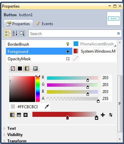Choose the linear gradient type
Image resolution: width=124 pixels, height=144 pixels.
click(x=12, y=115)
